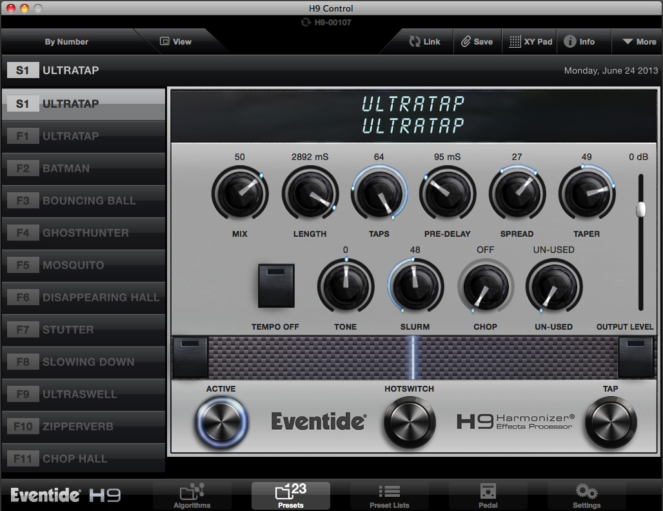Click the Preset Lists icon

point(390,491)
